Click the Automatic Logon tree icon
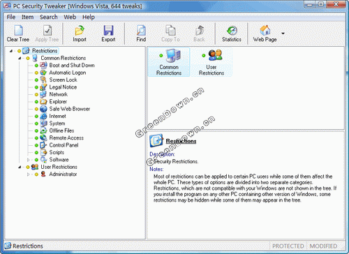349x254 pixels. point(43,73)
